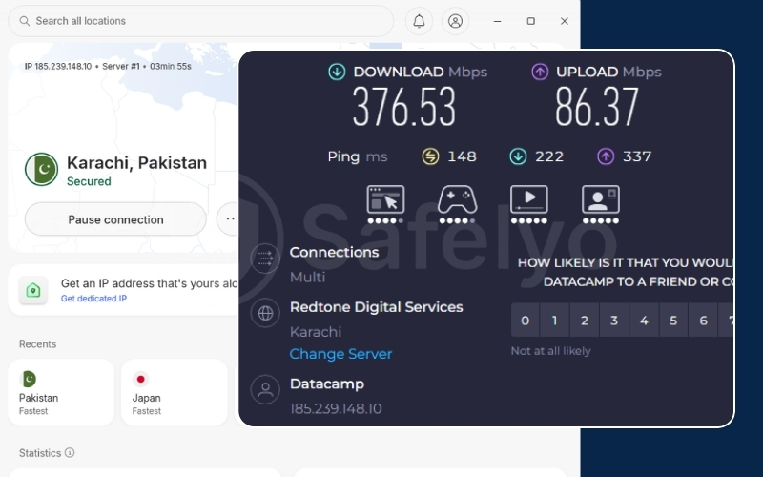Click the upload ping icon near 337

point(606,156)
